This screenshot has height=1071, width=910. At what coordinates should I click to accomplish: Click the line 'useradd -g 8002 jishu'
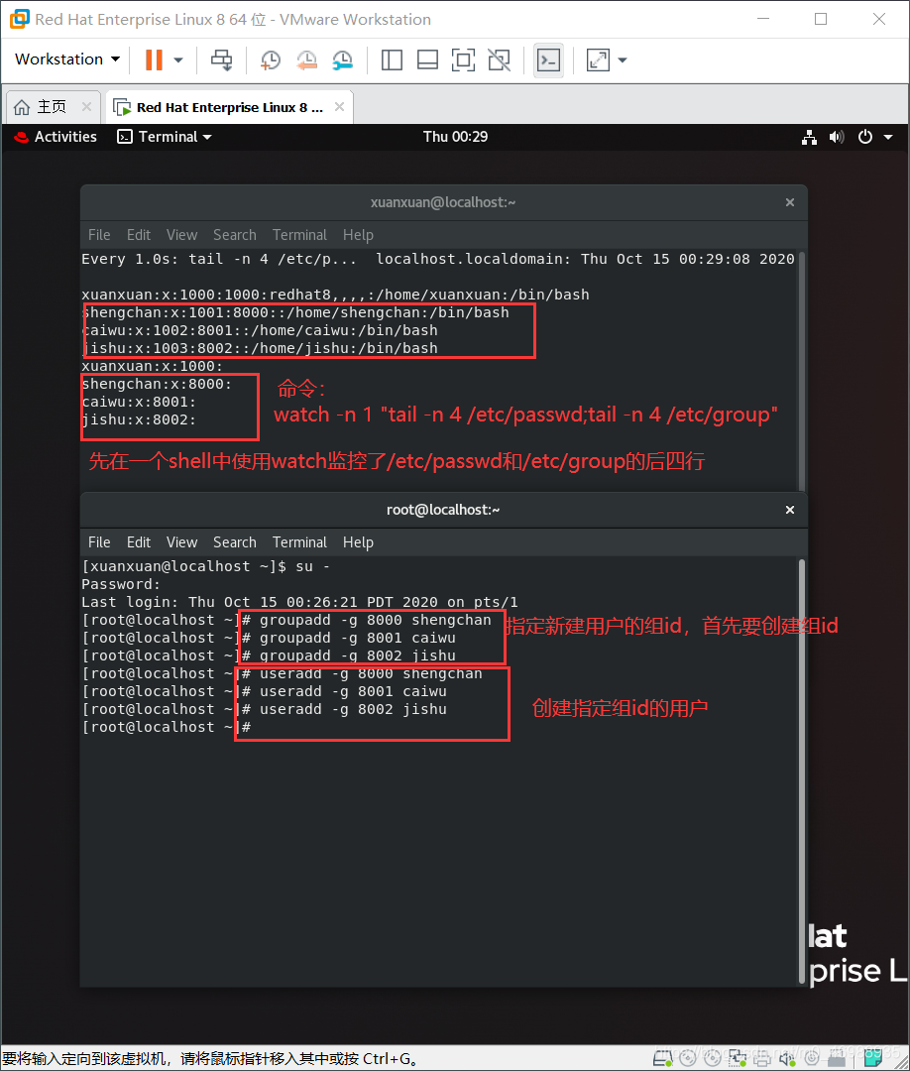(x=265, y=710)
